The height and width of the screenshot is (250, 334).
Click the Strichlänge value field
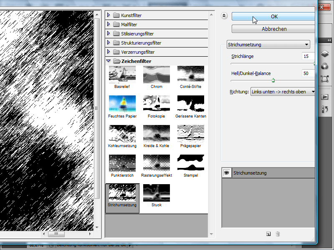point(308,56)
